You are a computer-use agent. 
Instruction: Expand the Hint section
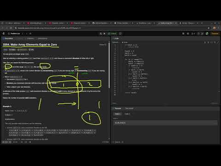(x=31, y=50)
